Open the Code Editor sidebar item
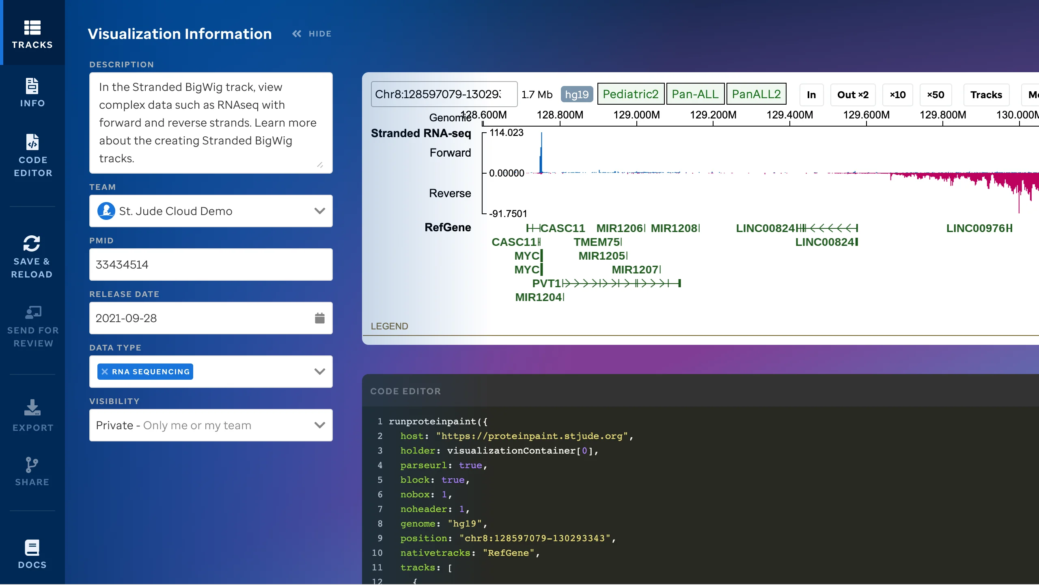This screenshot has width=1039, height=585. click(32, 155)
